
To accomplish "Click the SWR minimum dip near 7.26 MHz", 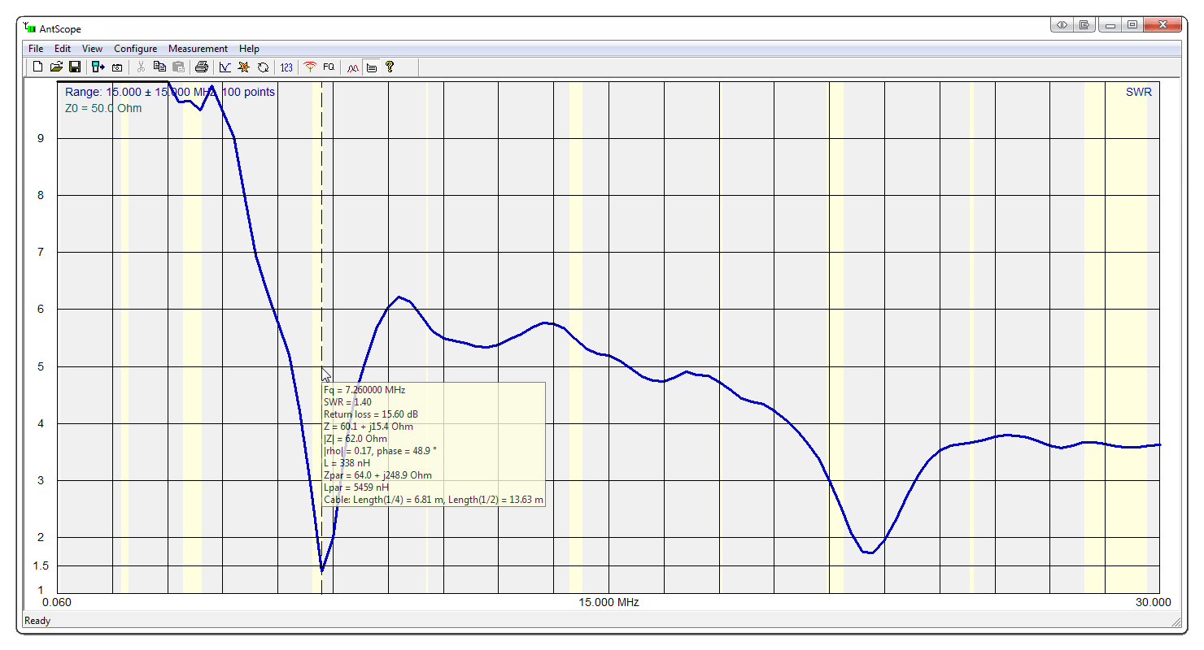I will tap(322, 570).
